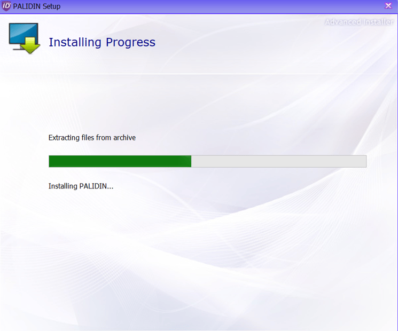This screenshot has height=331, width=398.
Task: Click the "PALIDIN Setup" window title text
Action: coord(37,6)
